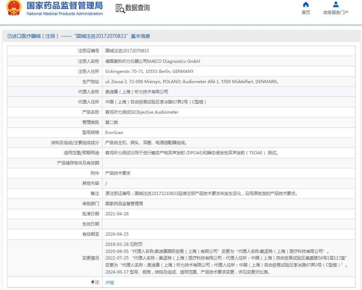Click the 其他内容 field label

coord(91,183)
